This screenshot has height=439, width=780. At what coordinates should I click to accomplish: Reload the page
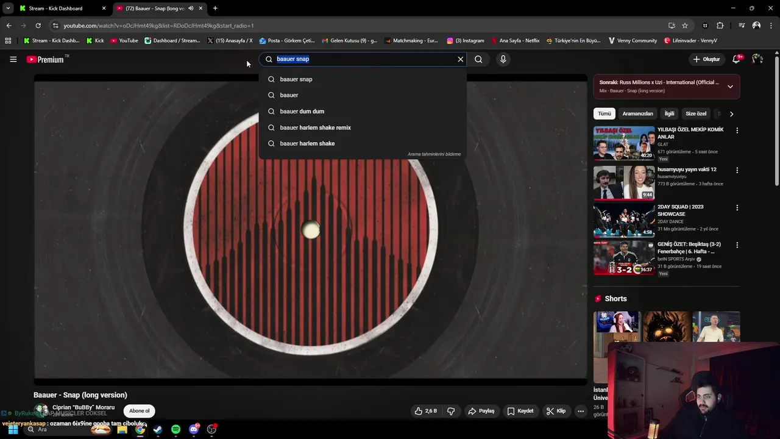(38, 26)
